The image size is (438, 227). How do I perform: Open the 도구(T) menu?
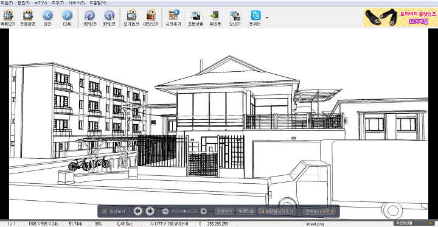[x=58, y=3]
